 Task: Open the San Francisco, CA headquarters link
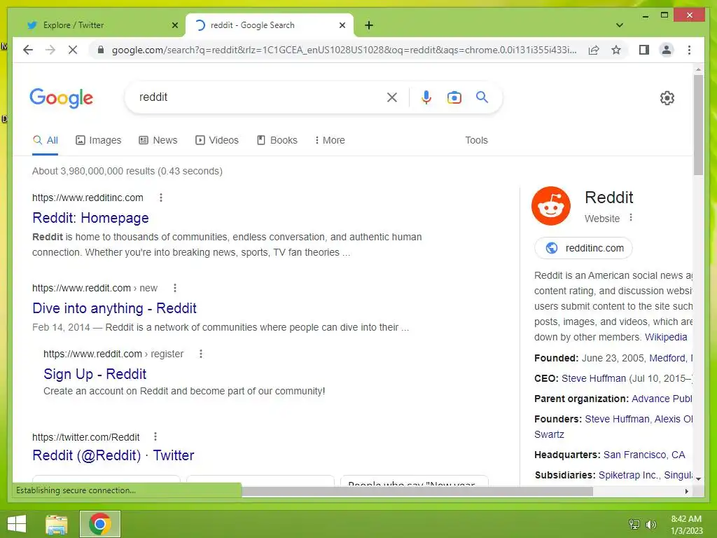pos(644,455)
